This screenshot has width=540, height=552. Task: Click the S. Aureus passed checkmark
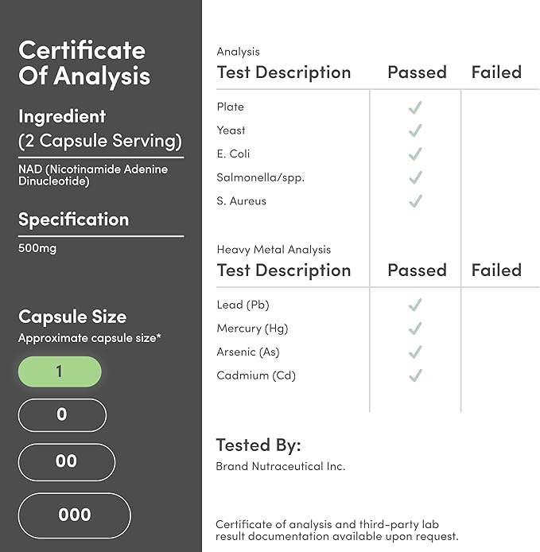tap(414, 201)
